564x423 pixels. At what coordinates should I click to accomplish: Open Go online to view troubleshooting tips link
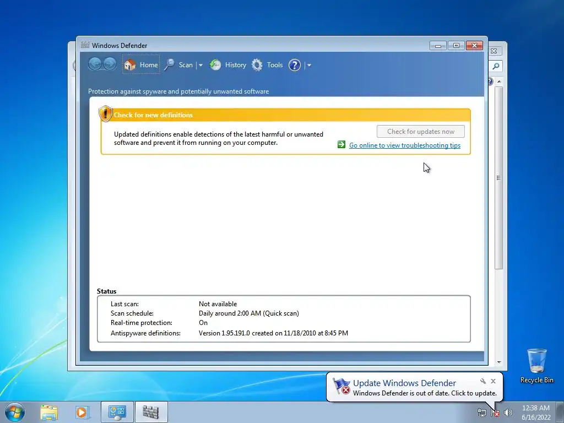pos(405,145)
